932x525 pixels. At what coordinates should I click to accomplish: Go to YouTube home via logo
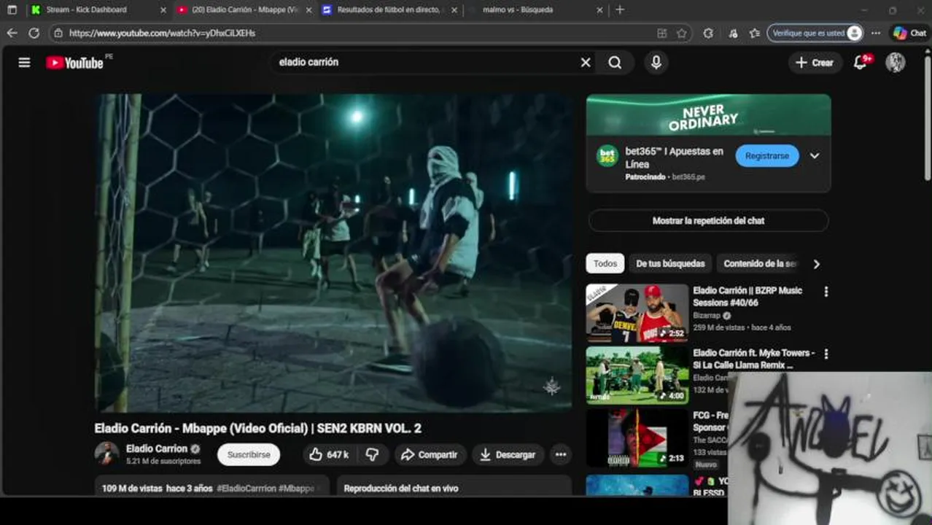74,63
